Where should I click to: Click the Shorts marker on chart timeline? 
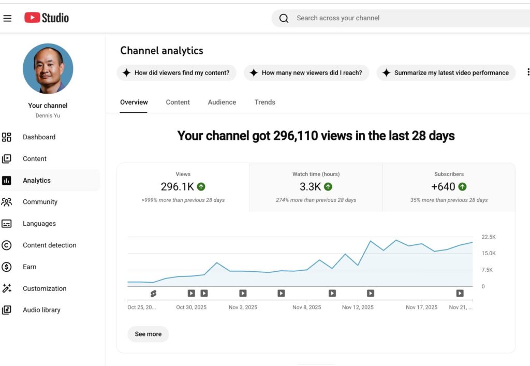pos(153,294)
